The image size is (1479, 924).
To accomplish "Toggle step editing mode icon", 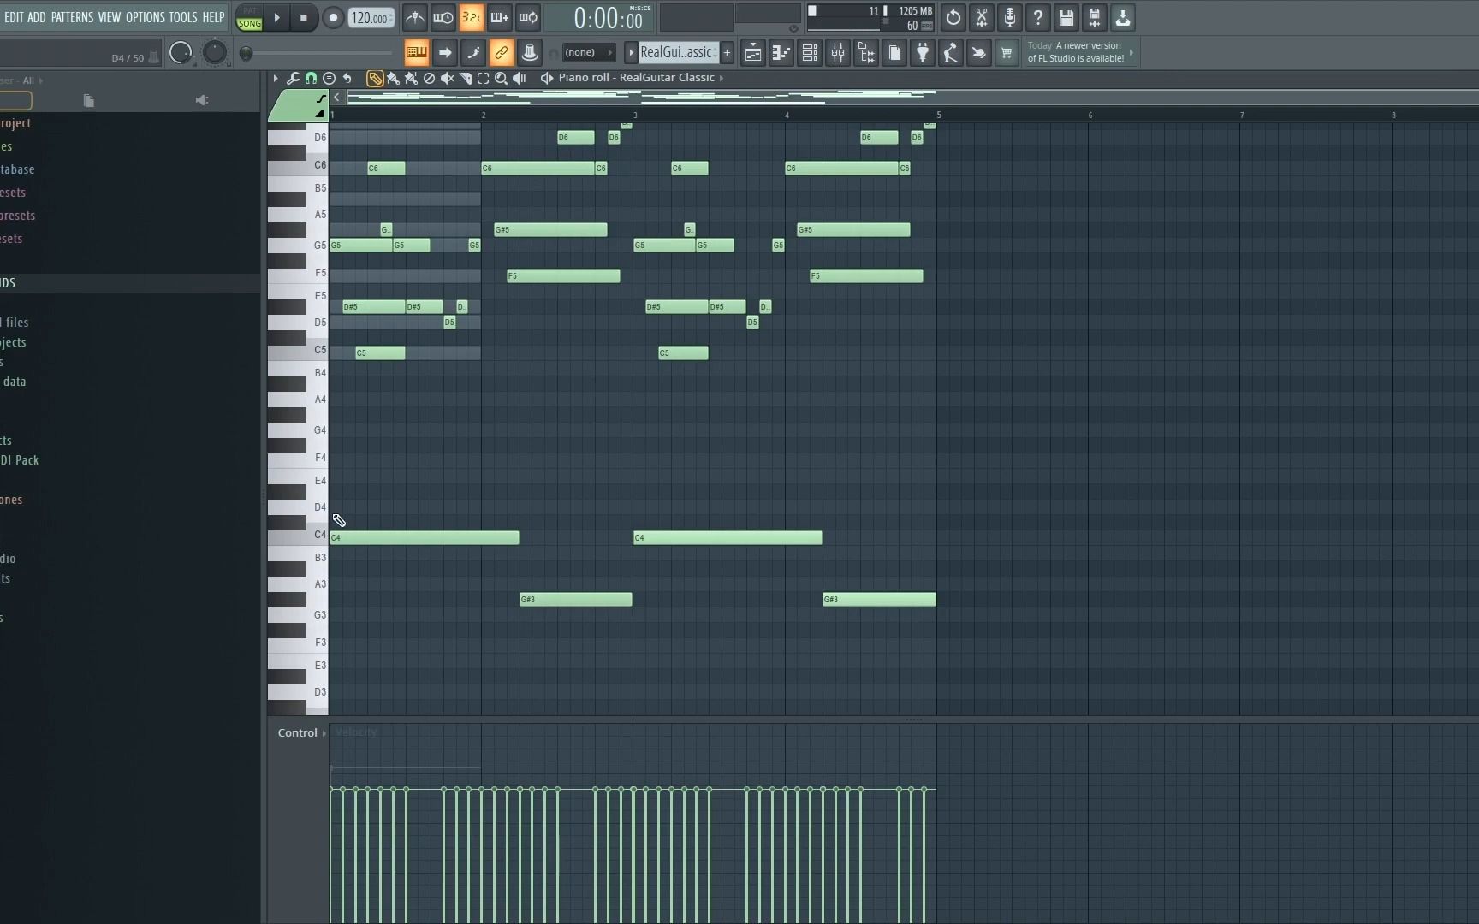I will pos(473,53).
